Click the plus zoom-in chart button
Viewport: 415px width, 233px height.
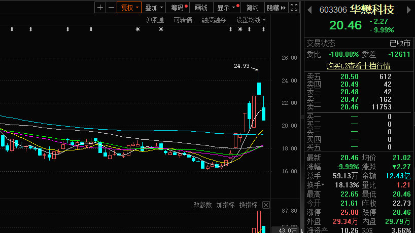point(100,8)
